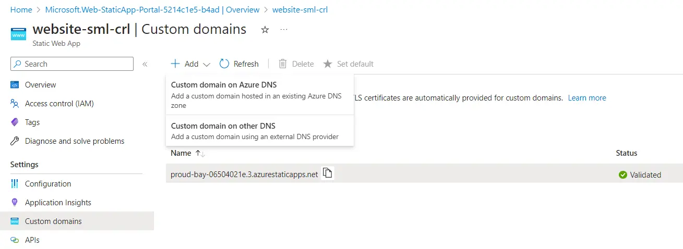Navigate to Home breadcrumb
683x249 pixels.
(21, 10)
